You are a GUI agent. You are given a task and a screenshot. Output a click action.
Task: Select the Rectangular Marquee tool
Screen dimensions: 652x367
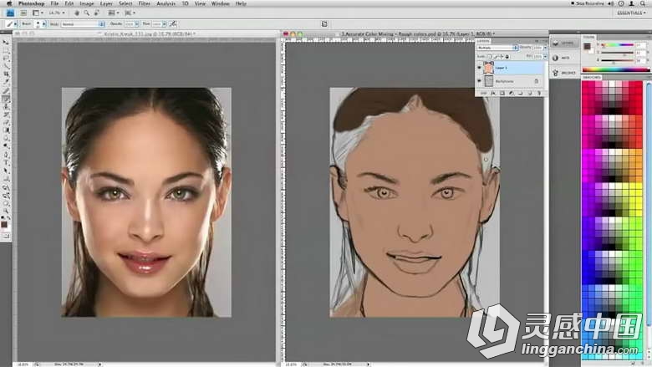[6, 50]
